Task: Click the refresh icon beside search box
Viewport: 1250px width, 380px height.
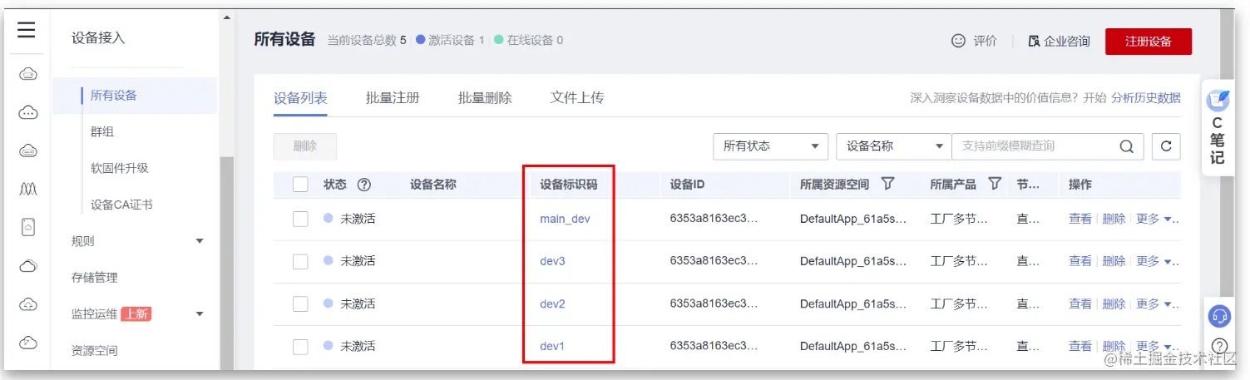Action: (x=1166, y=146)
